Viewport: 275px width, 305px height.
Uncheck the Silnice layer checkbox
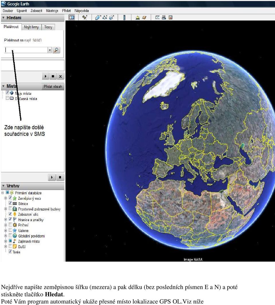10,203
